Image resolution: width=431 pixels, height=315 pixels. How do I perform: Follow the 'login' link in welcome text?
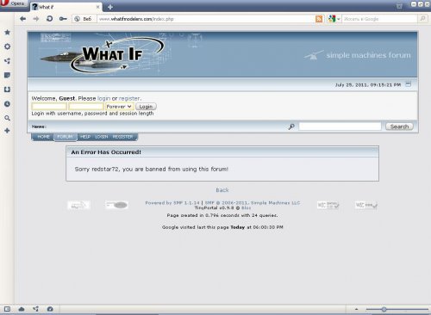tap(103, 98)
